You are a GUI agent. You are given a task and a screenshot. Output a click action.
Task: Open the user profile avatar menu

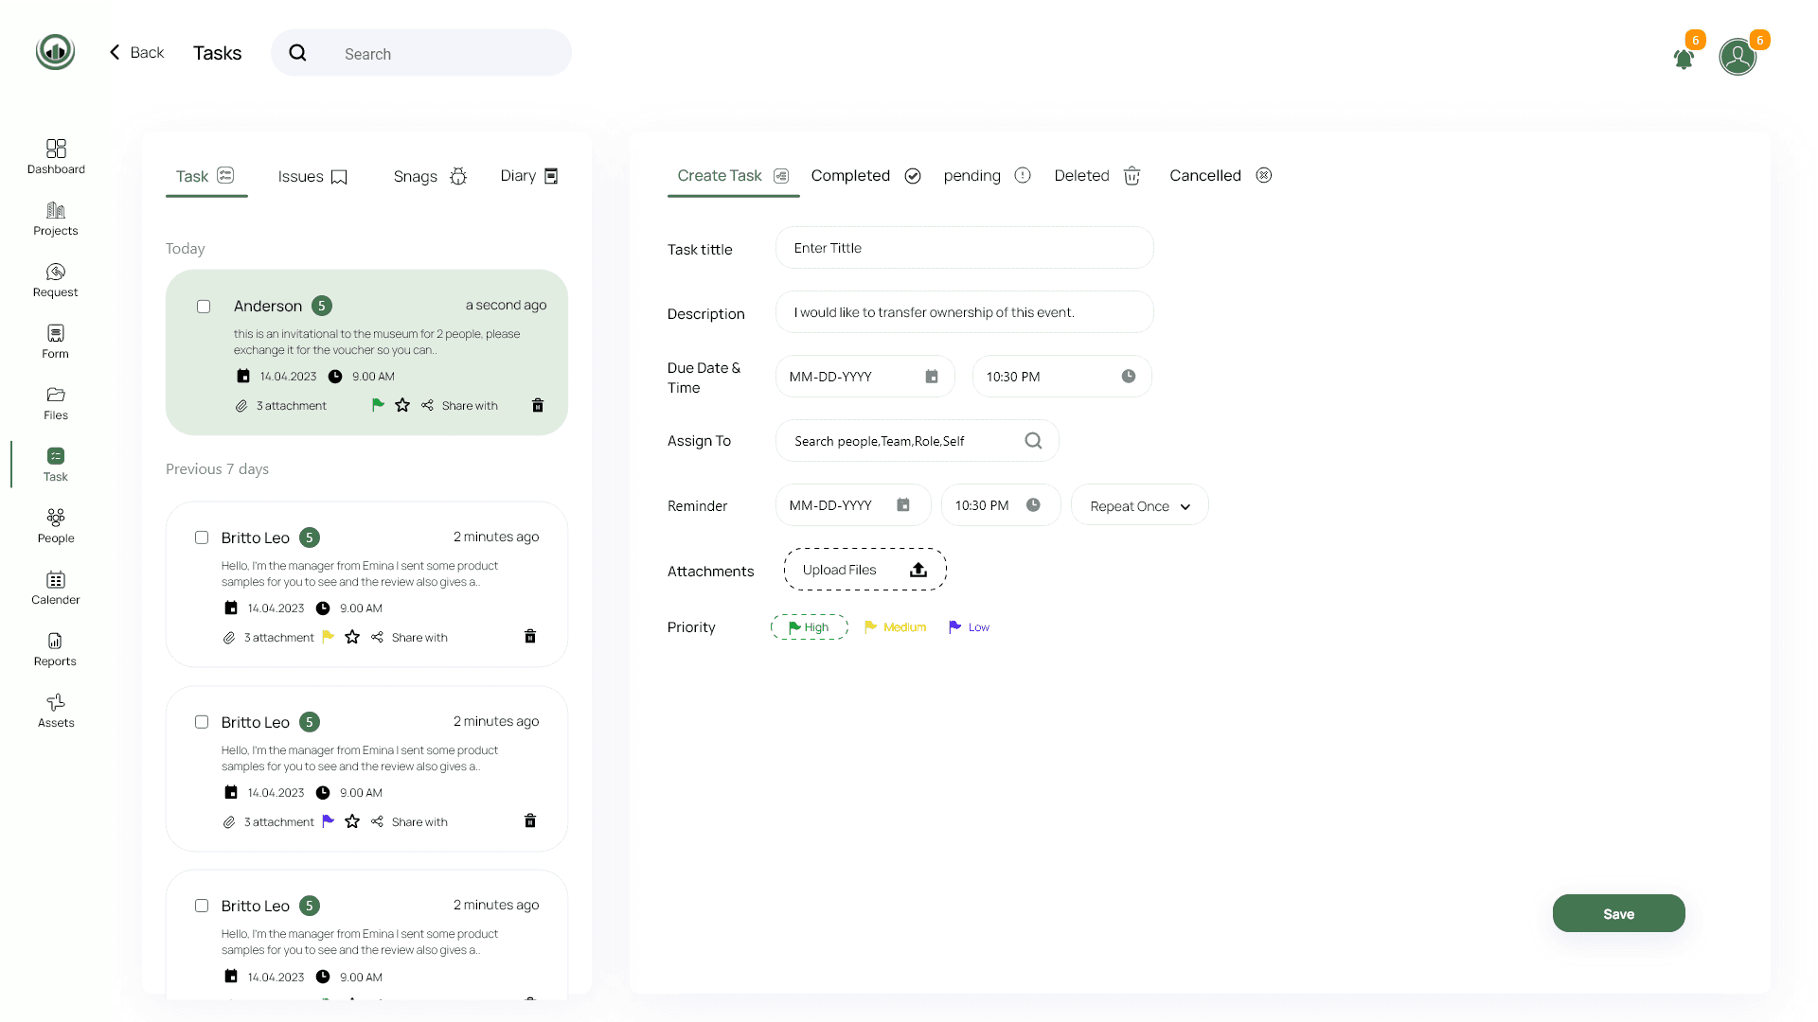click(1738, 57)
